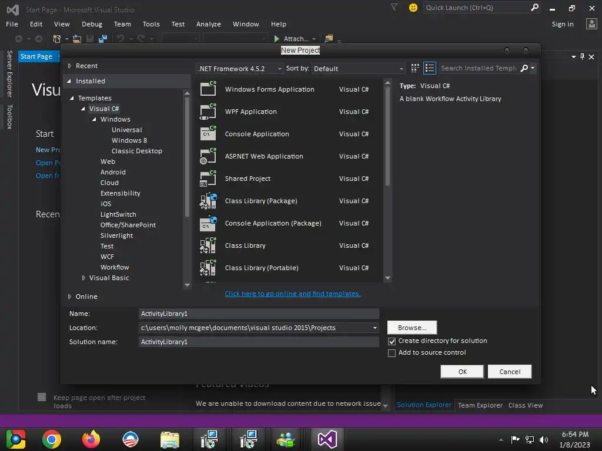Click the Save All toolbar icon

pos(103,39)
